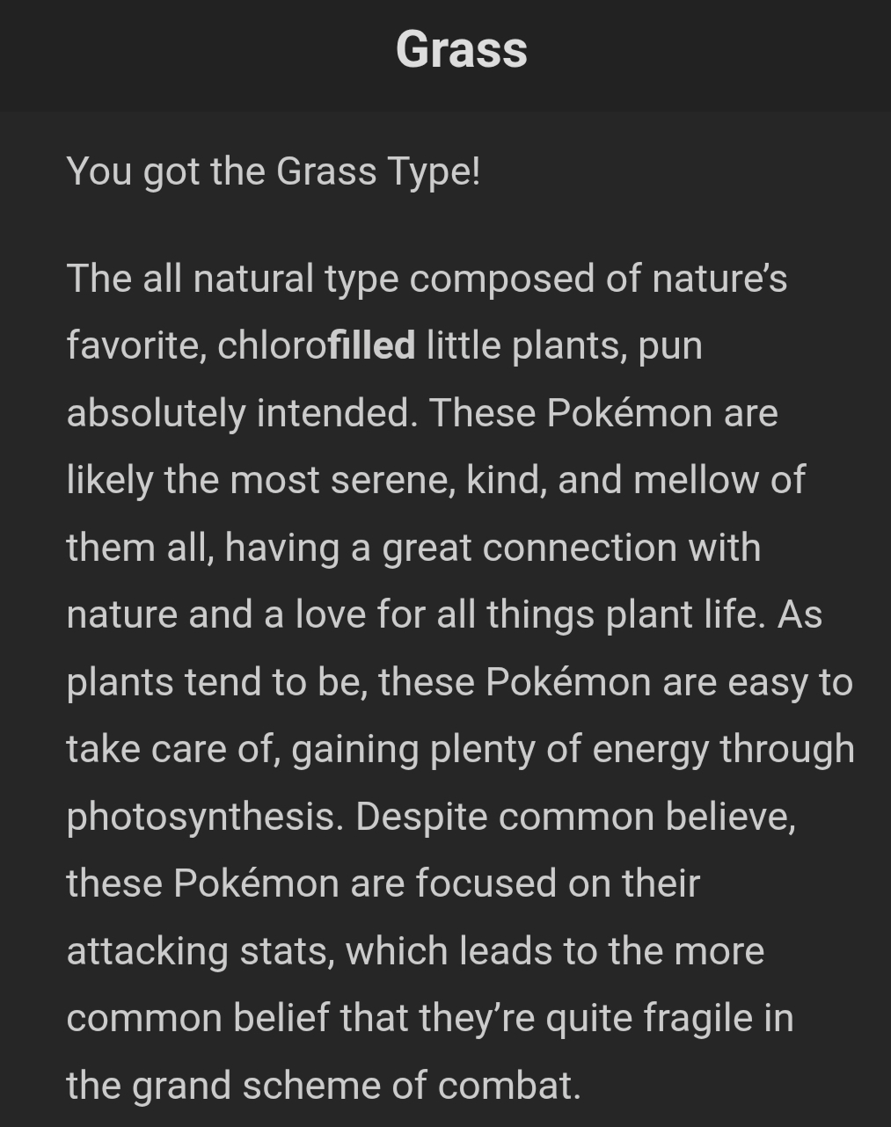
Task: Click the word "energy"
Action: point(650,749)
